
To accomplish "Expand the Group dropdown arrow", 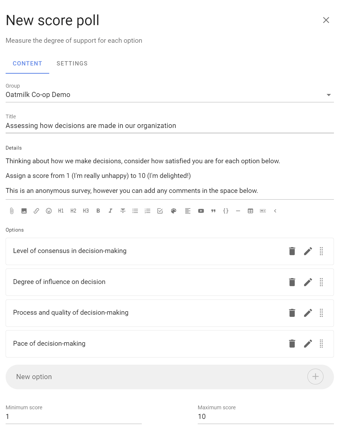I will [x=329, y=95].
